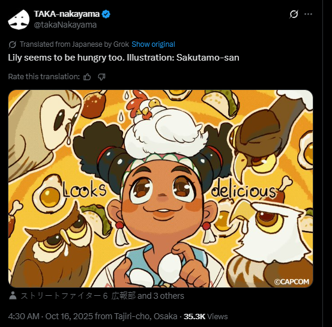Click the "Rate this translation" label

coord(44,77)
